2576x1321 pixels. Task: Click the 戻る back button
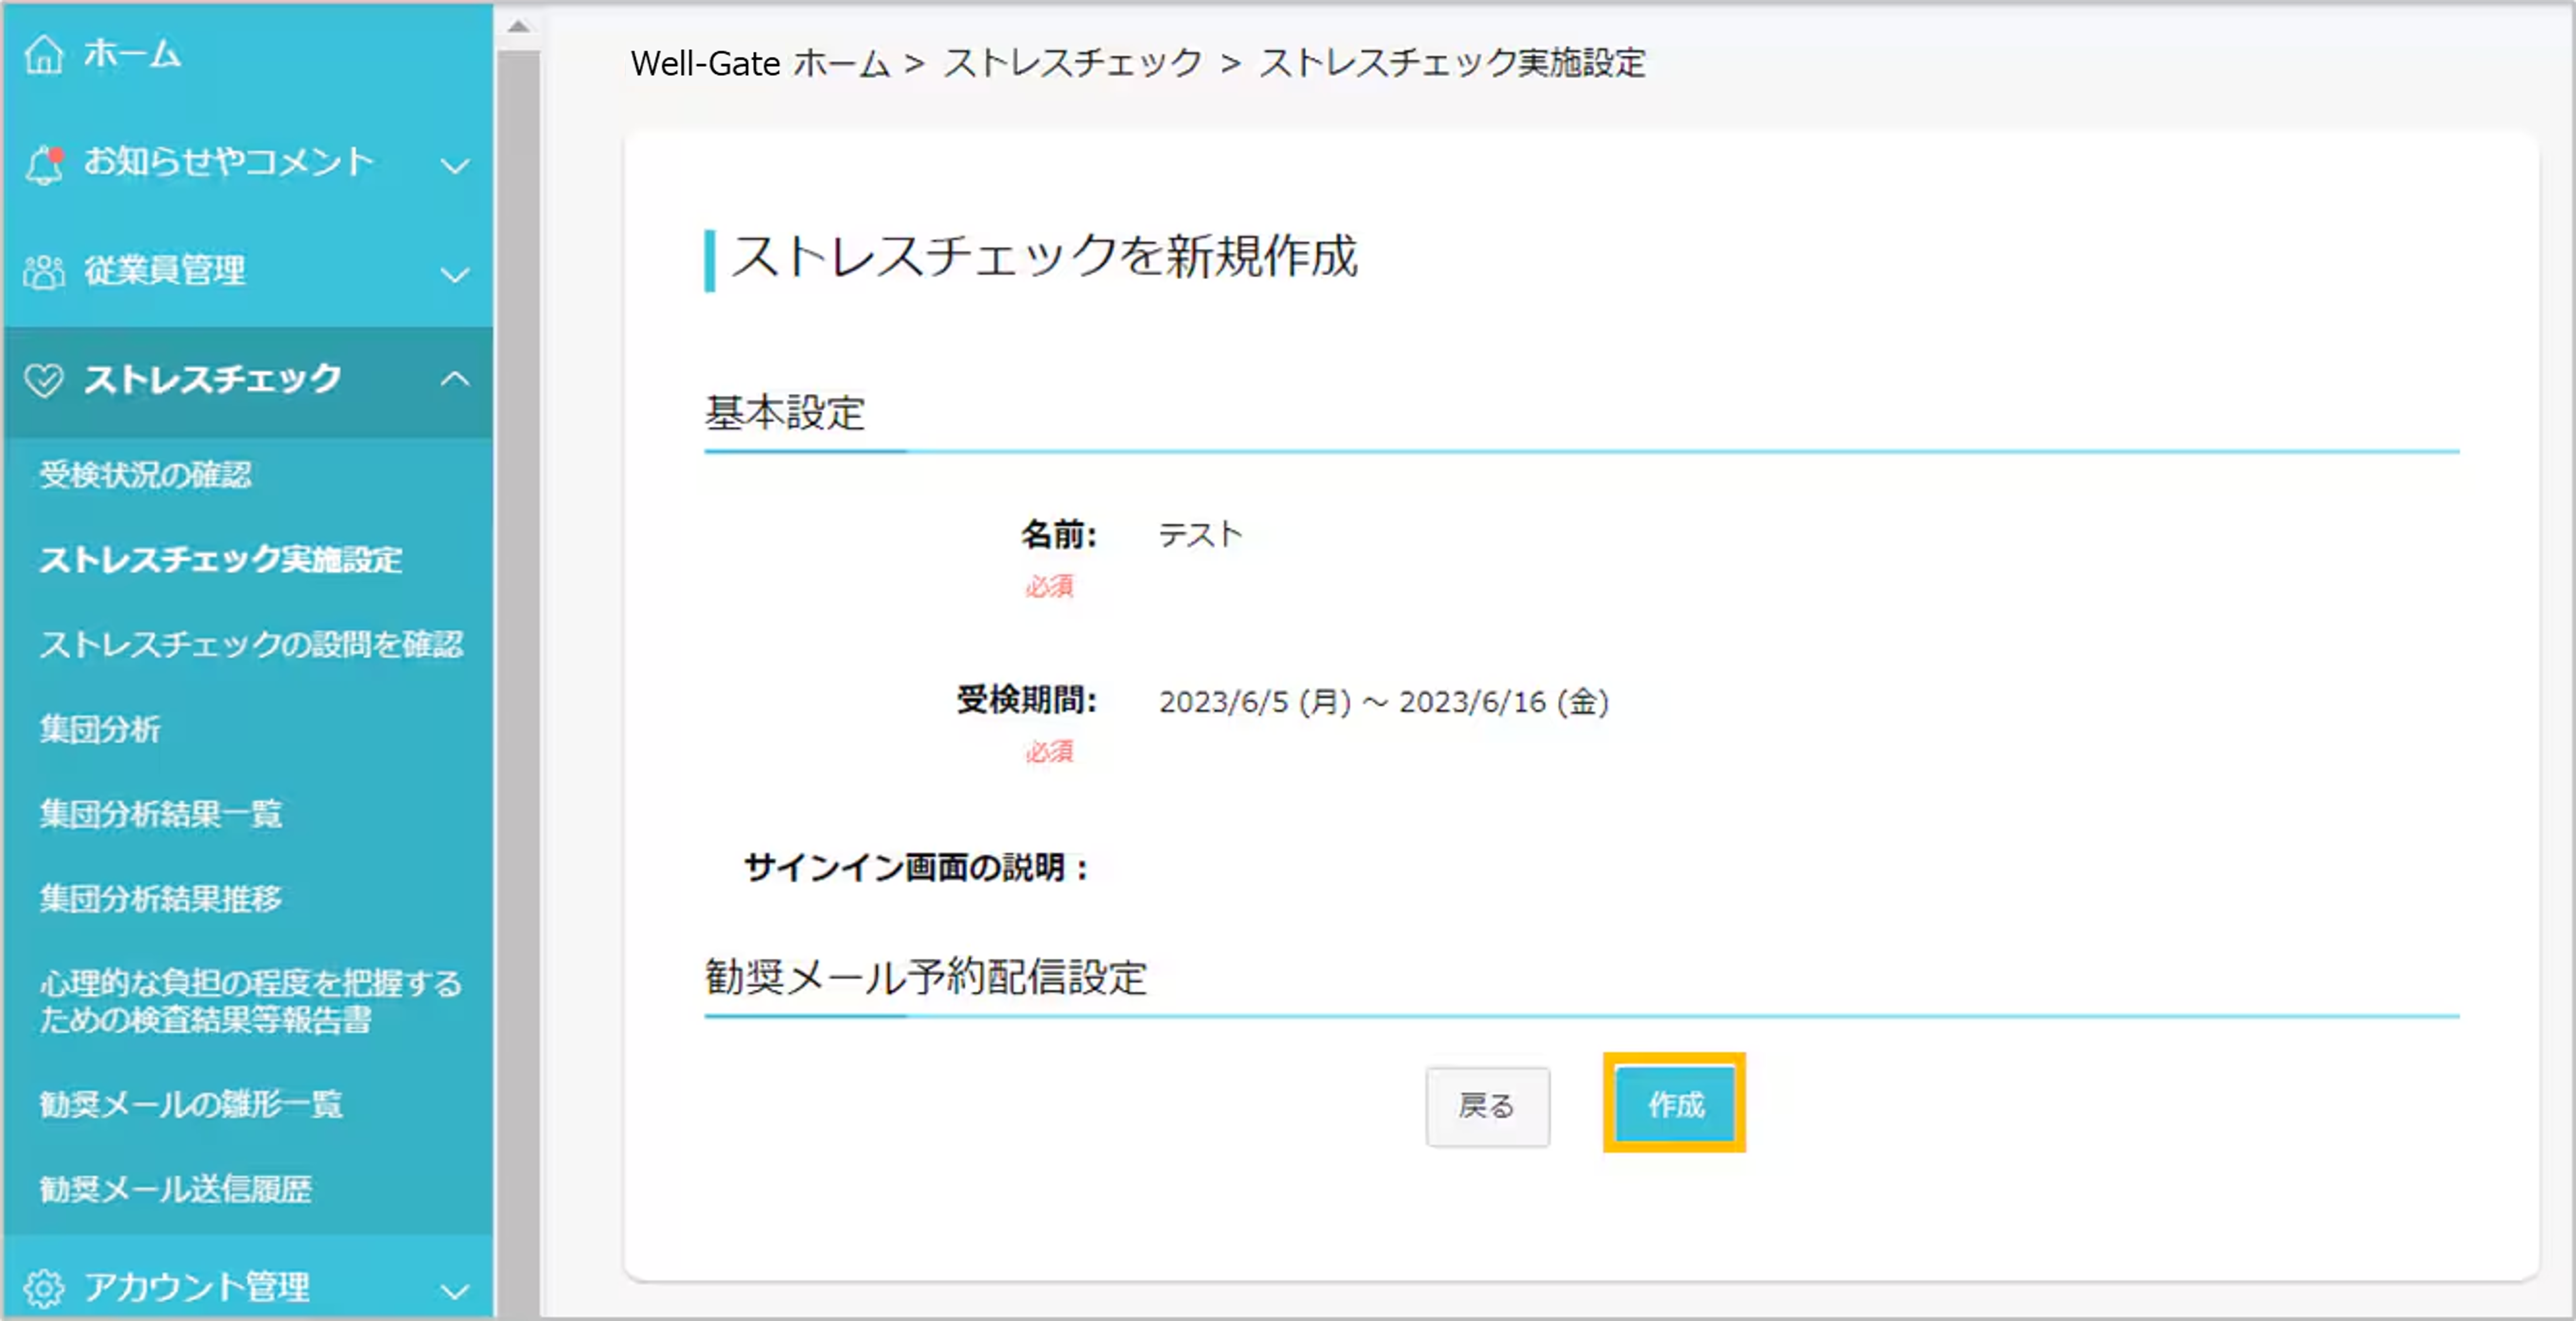pyautogui.click(x=1487, y=1106)
